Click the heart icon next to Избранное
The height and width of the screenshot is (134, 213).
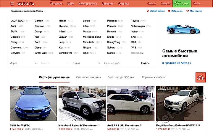pos(169,11)
